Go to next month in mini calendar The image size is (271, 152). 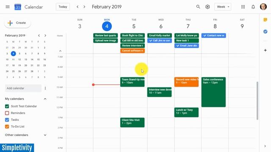45,35
